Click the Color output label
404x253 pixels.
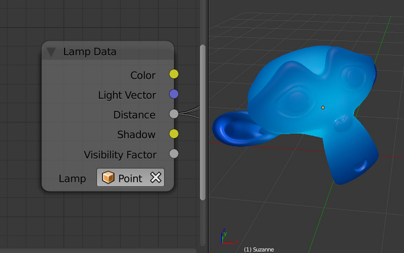click(143, 75)
